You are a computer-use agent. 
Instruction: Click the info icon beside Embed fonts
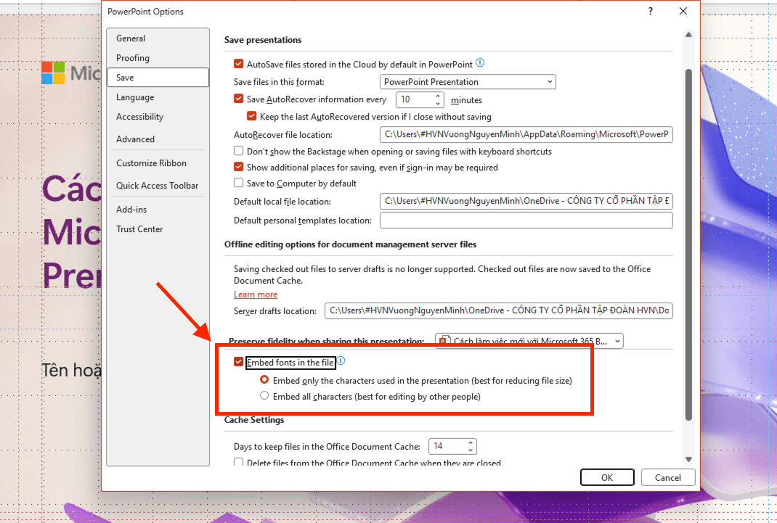coord(341,361)
